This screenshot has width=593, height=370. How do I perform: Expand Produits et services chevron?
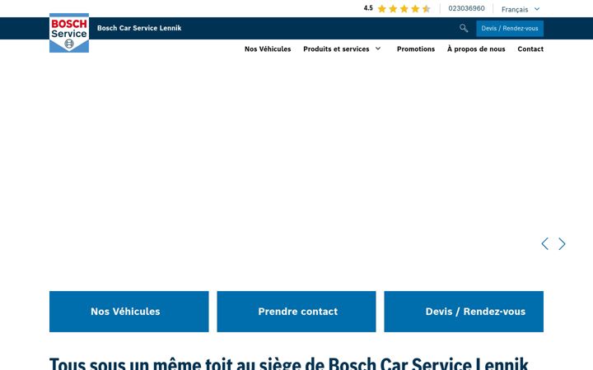point(378,49)
